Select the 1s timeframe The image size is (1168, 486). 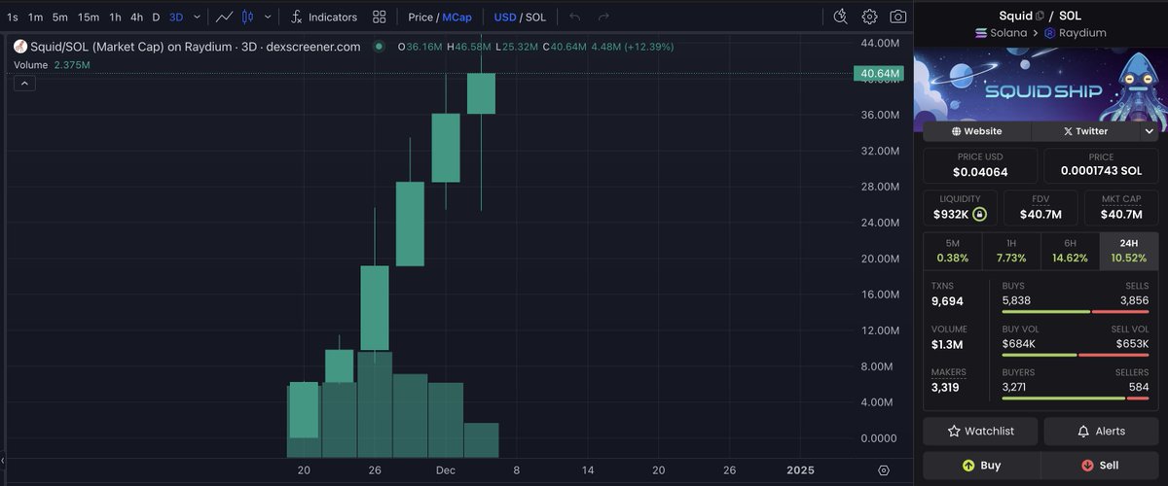[x=13, y=17]
